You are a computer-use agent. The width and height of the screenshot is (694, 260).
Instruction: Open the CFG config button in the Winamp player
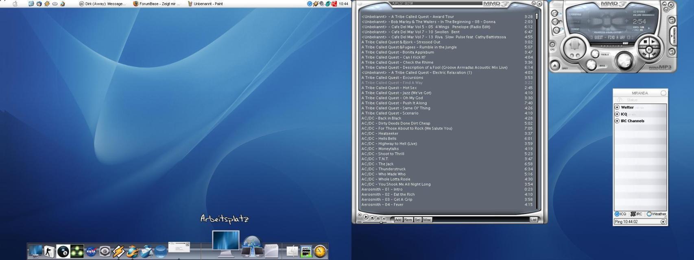coord(552,45)
